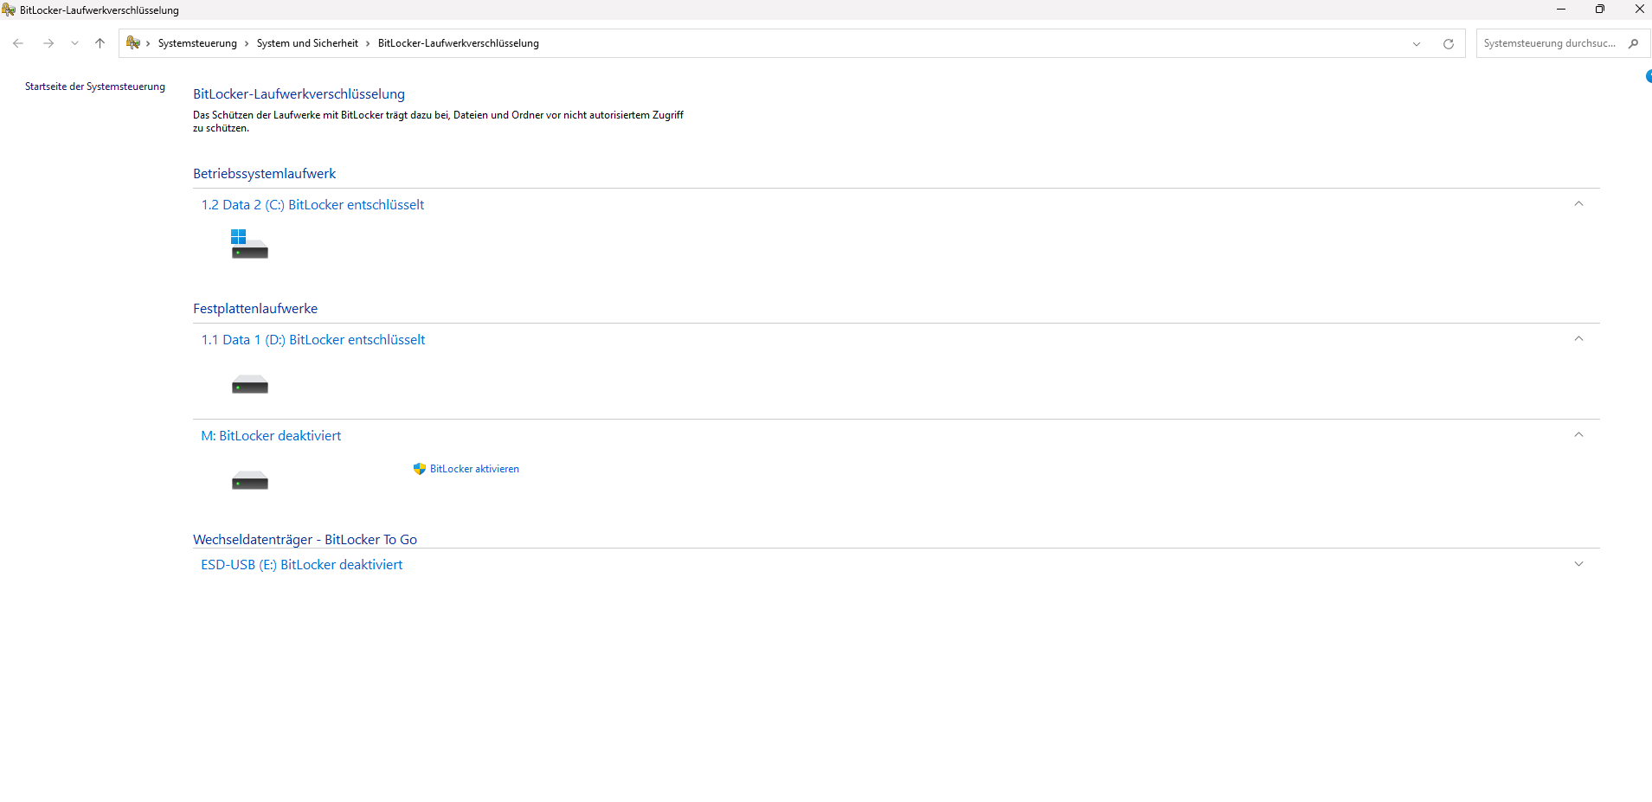The image size is (1652, 802).
Task: Click the 1.2 Data 2 (C:) drive entry
Action: tap(312, 205)
